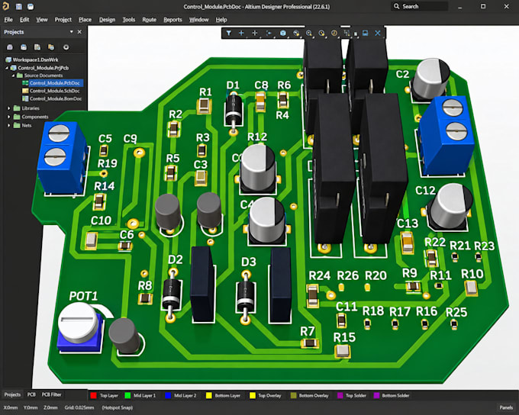Viewport: 519px width, 415px height.
Task: Click the yellow-dot pad icon in the active bar
Action: tap(321, 33)
